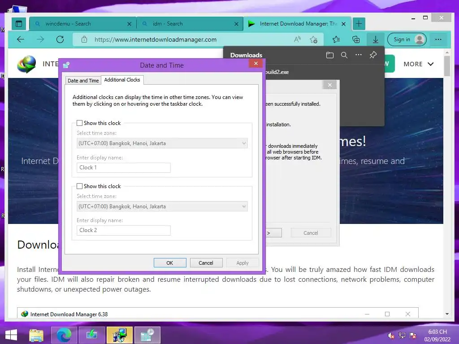Open File Explorer from the taskbar

36,335
